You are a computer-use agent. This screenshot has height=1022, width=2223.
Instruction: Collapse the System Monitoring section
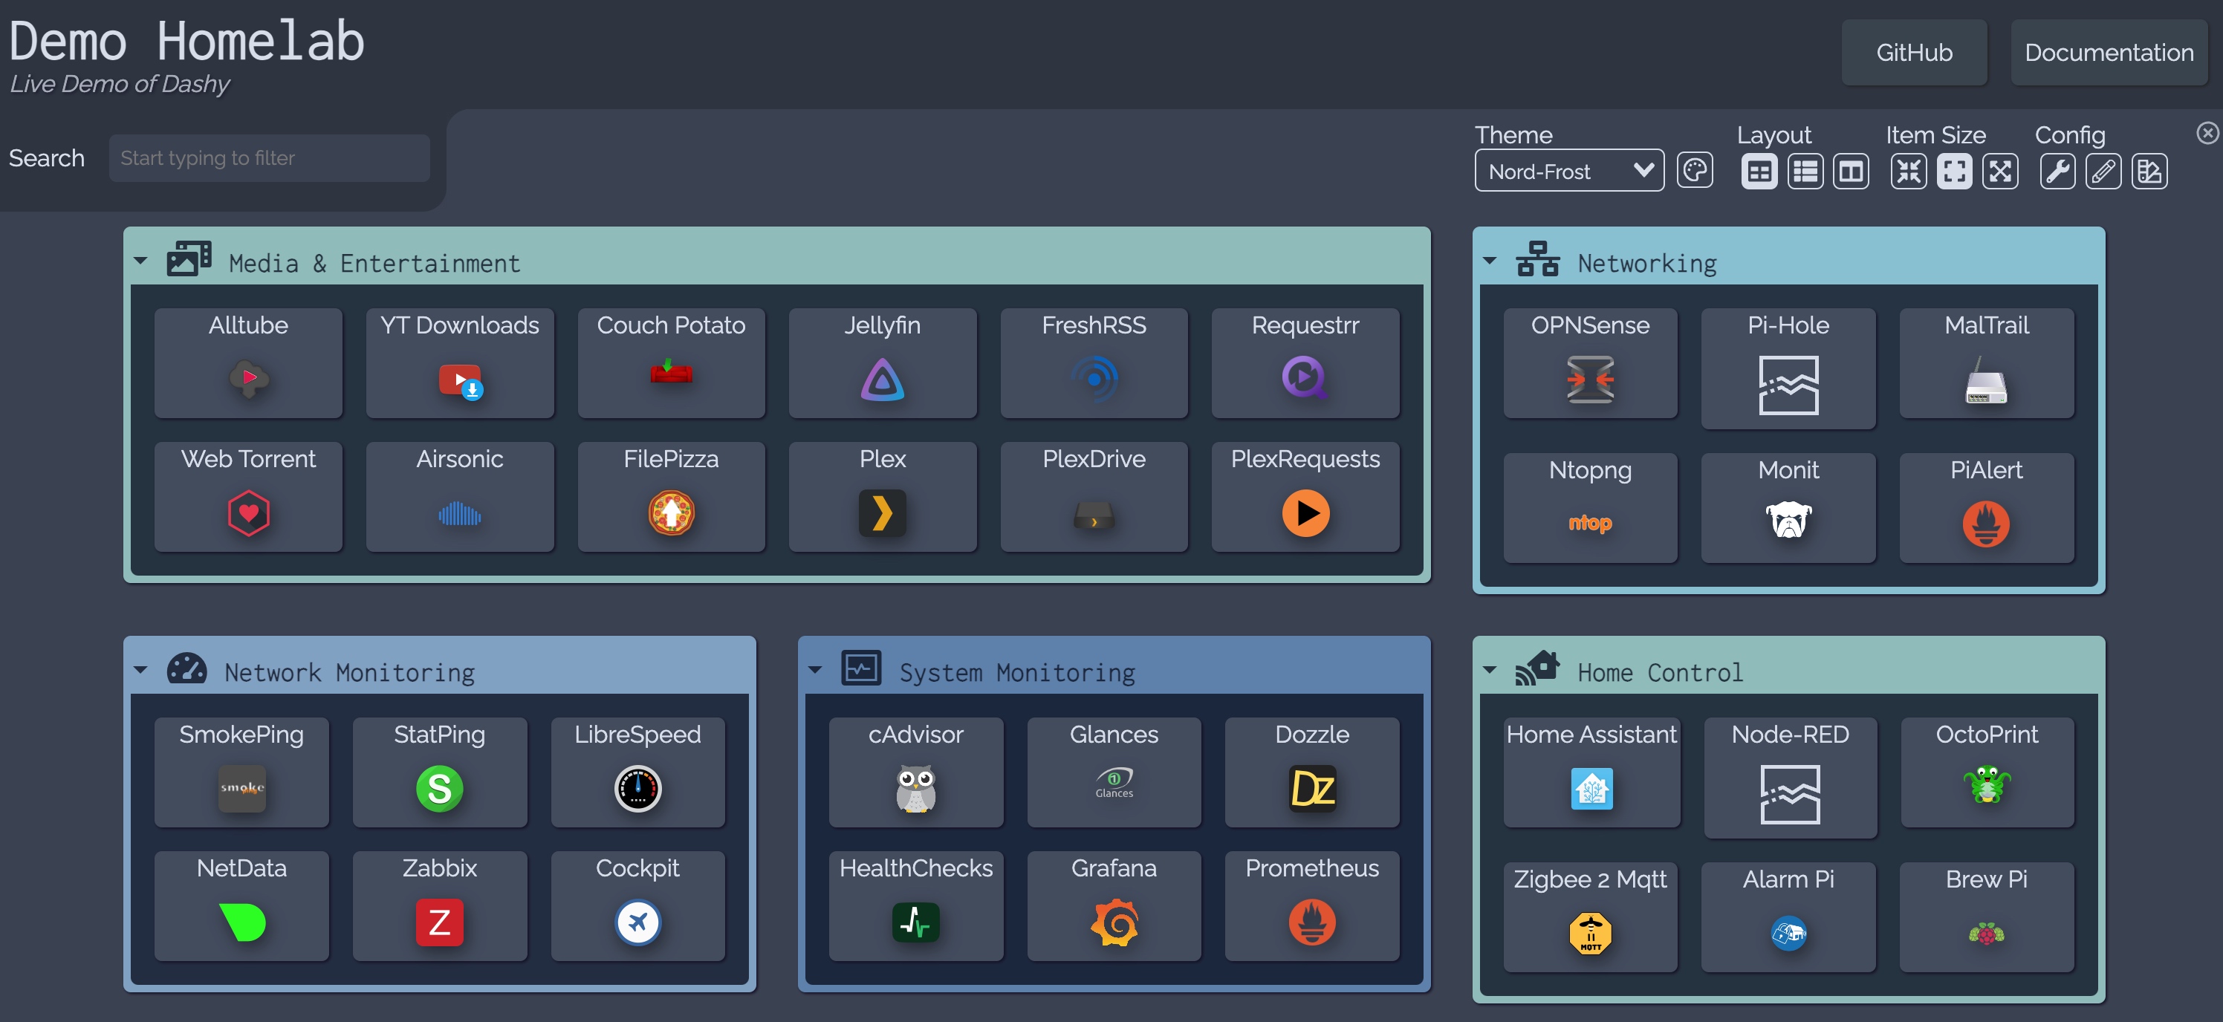pos(814,670)
